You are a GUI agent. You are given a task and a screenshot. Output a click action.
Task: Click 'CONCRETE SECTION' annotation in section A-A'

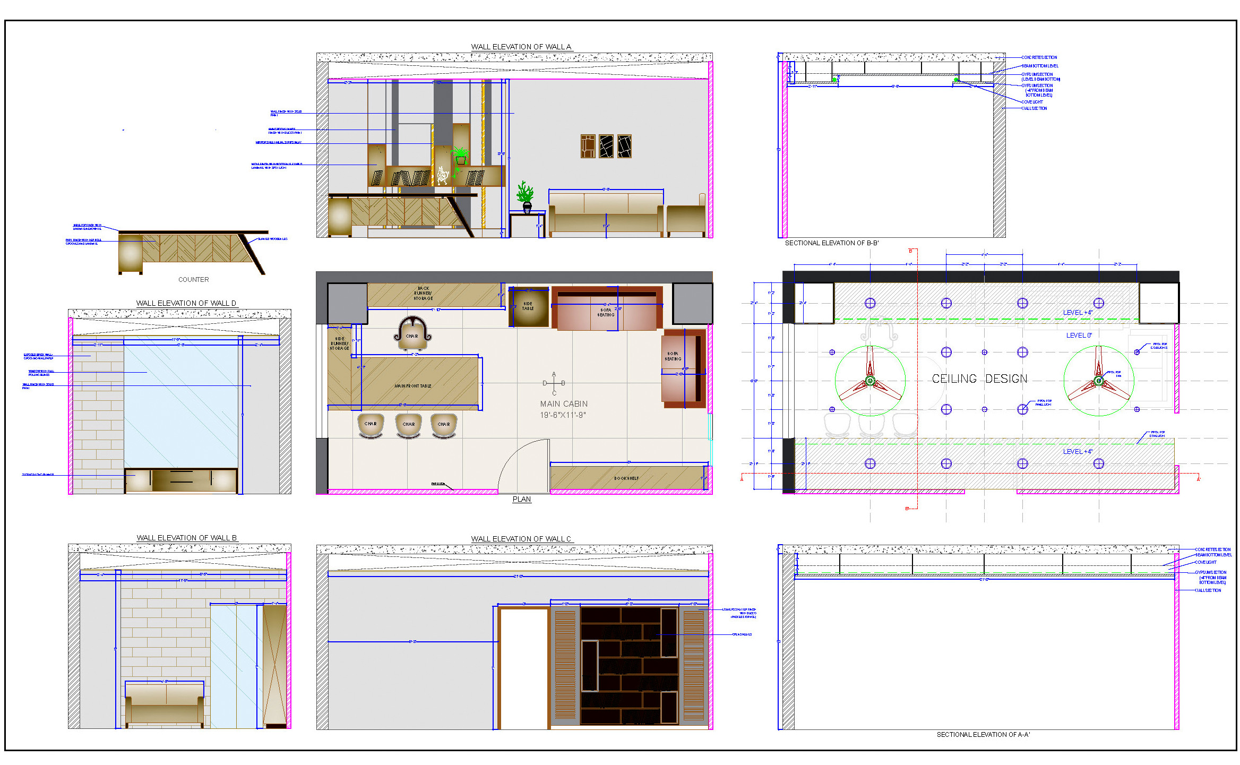(1212, 549)
